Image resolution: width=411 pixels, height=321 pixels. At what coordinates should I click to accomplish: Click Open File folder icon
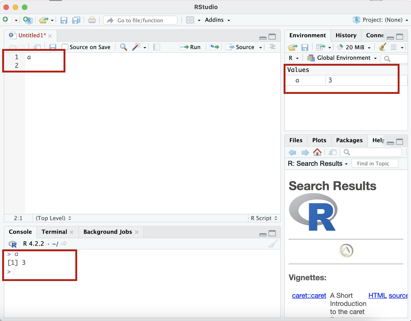44,20
